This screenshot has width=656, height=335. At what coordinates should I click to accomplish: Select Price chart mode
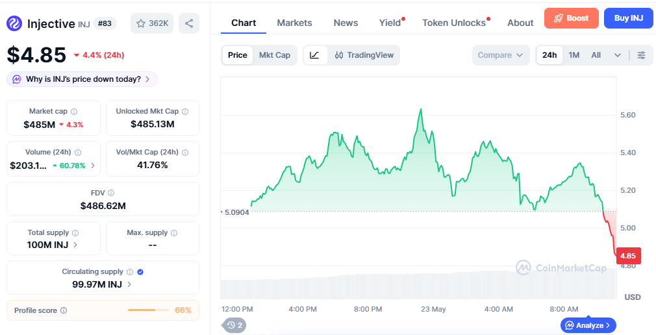237,55
